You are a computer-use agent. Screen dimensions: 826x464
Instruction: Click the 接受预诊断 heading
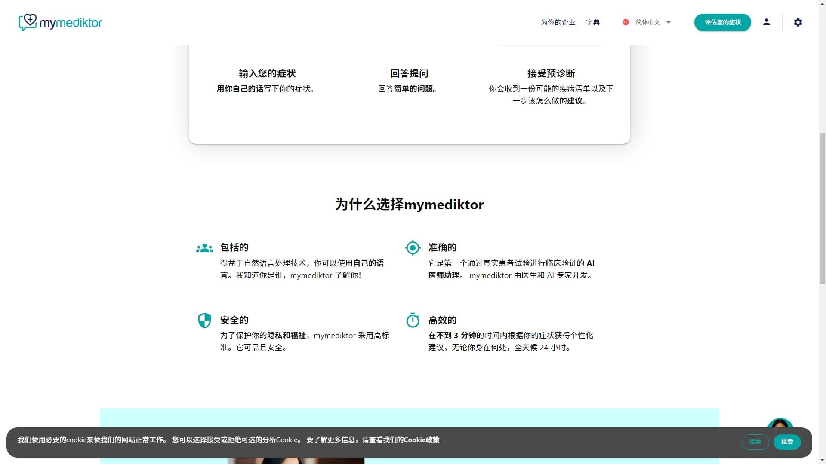pos(551,73)
